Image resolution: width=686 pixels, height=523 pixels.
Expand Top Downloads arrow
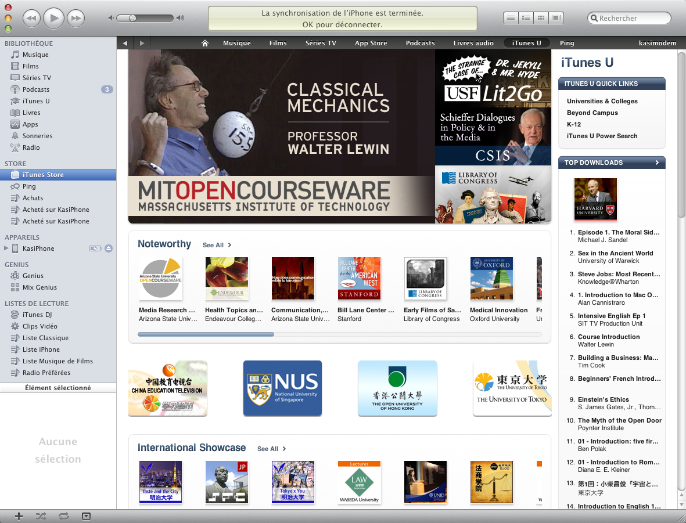[657, 163]
